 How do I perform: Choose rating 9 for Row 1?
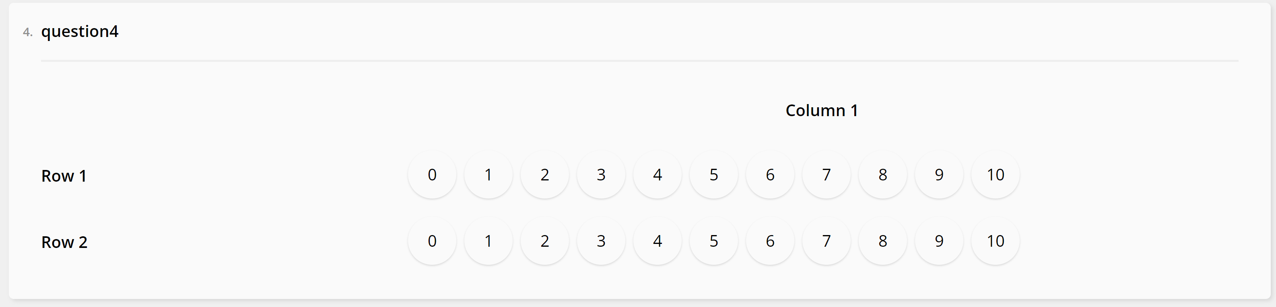pos(939,174)
